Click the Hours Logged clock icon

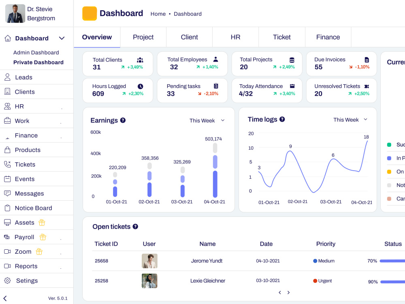coord(140,86)
